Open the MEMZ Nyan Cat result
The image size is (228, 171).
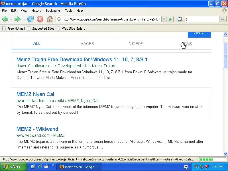pos(35,94)
